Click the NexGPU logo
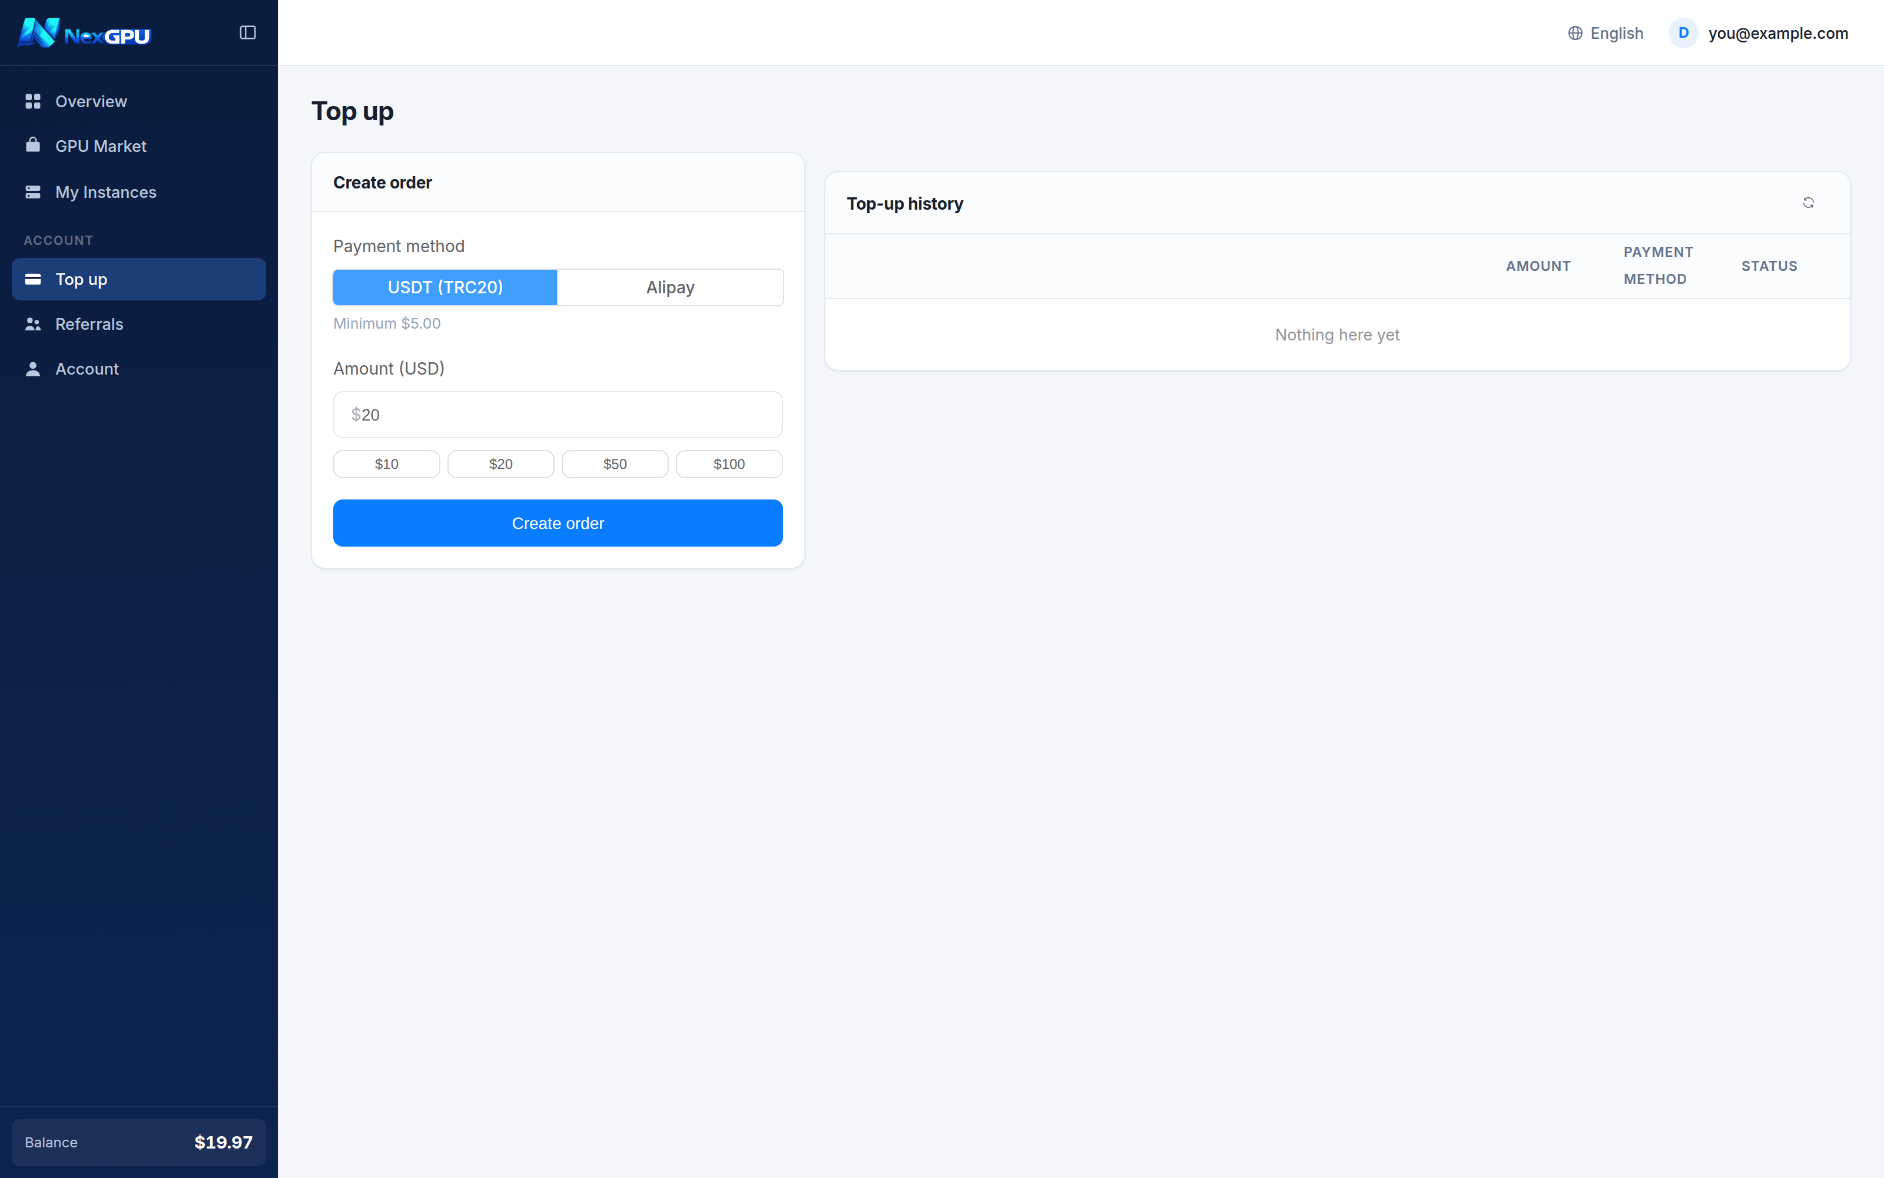Image resolution: width=1884 pixels, height=1178 pixels. click(x=84, y=33)
